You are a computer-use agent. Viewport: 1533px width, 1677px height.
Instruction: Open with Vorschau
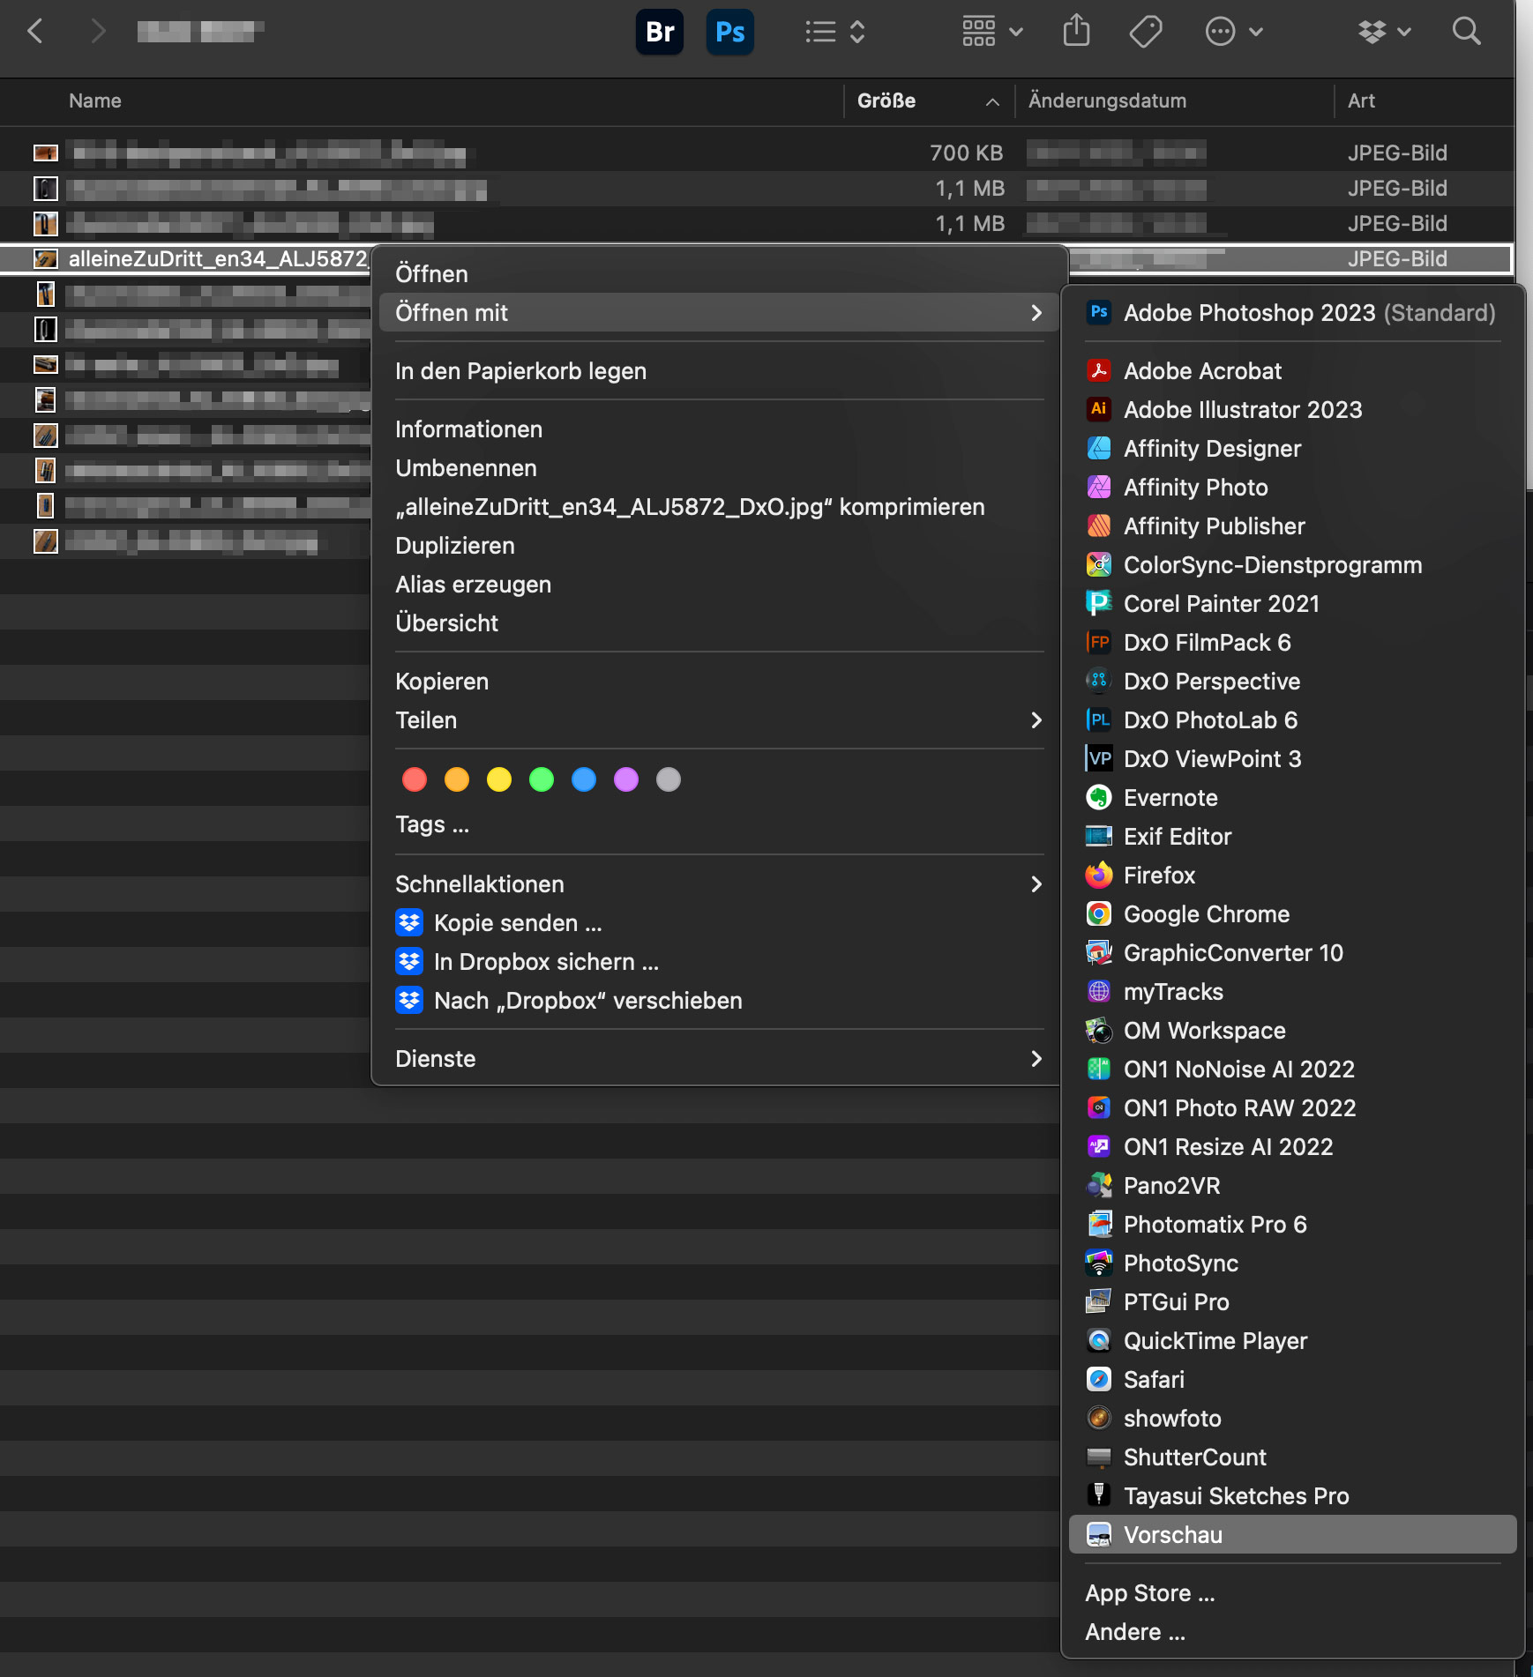coord(1292,1535)
